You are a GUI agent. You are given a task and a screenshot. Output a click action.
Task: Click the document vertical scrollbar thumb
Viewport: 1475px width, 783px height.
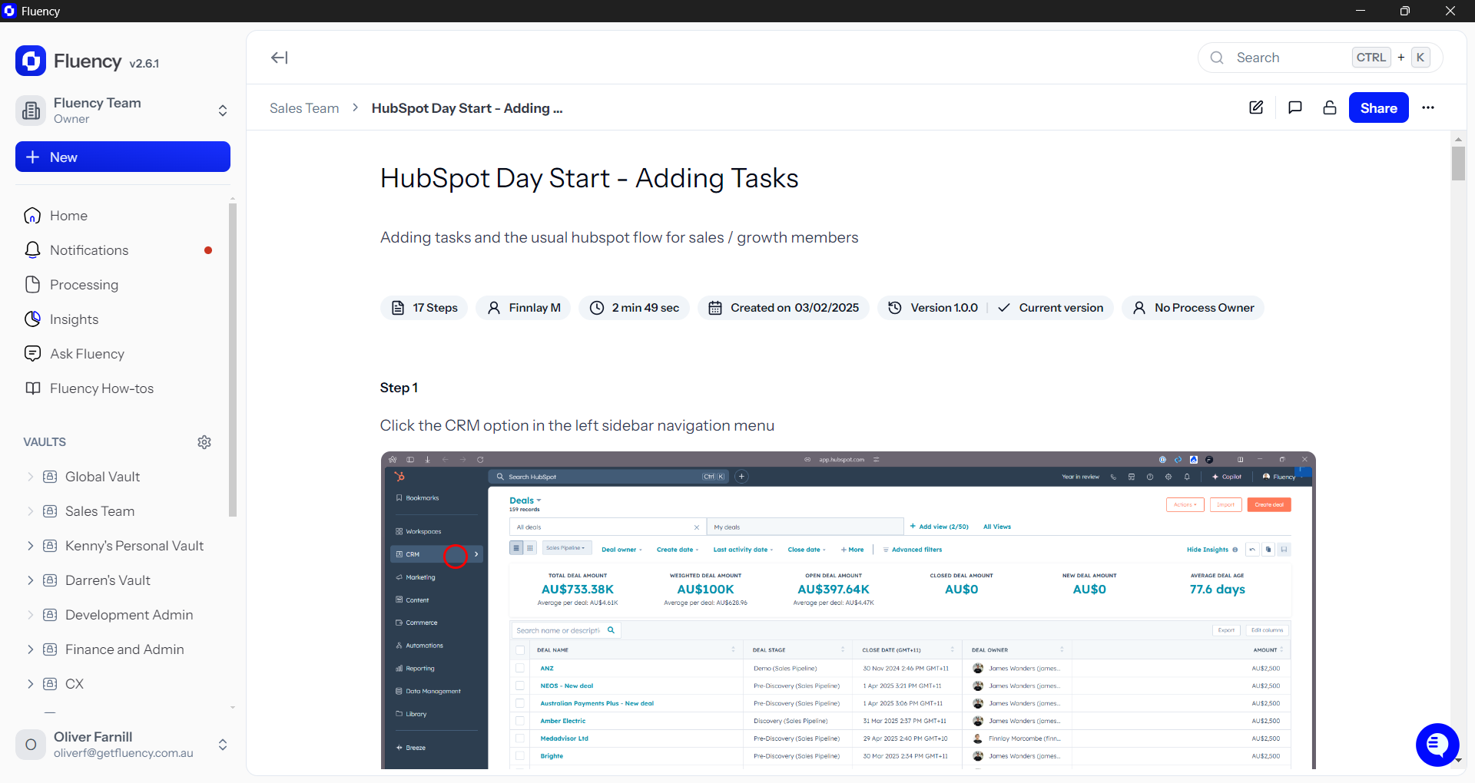pos(1458,163)
